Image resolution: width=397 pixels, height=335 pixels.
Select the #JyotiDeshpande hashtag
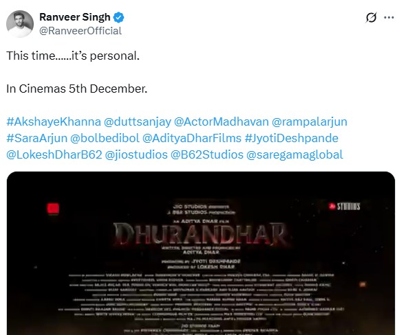coord(292,138)
